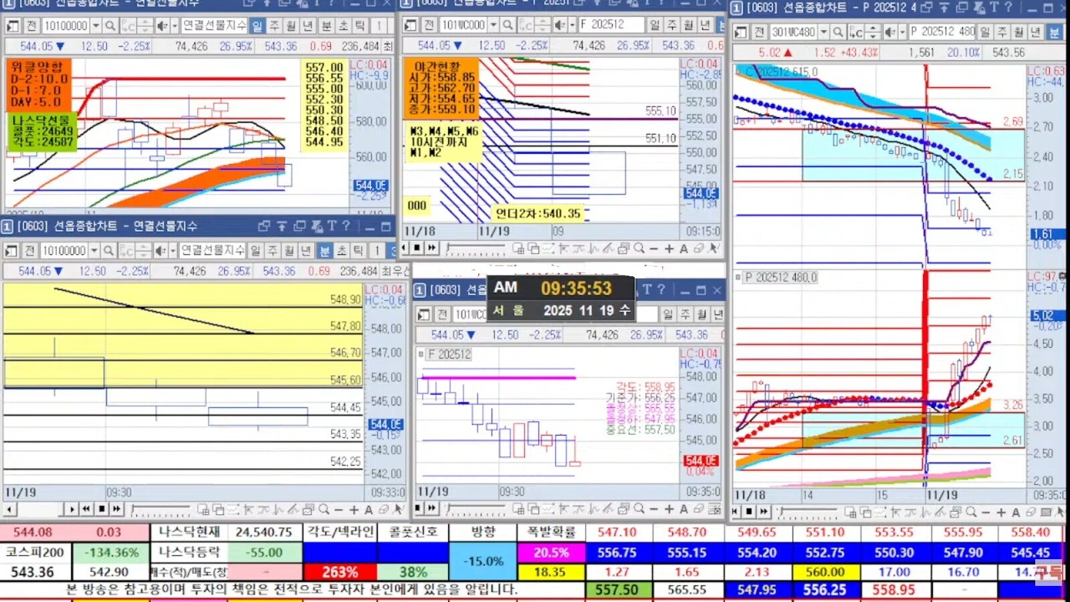
Task: Open the speaker dropdown arrow in the P 202512 window
Action: point(902,32)
